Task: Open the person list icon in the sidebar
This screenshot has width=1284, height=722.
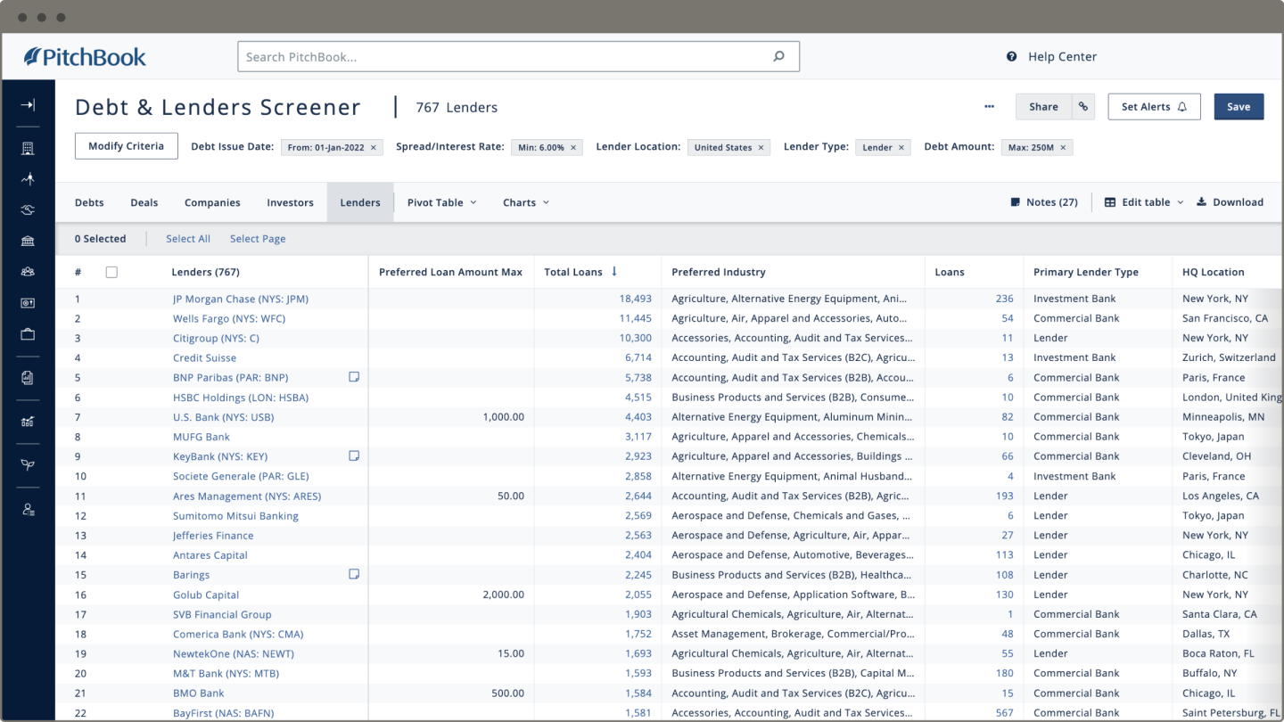Action: [x=28, y=510]
